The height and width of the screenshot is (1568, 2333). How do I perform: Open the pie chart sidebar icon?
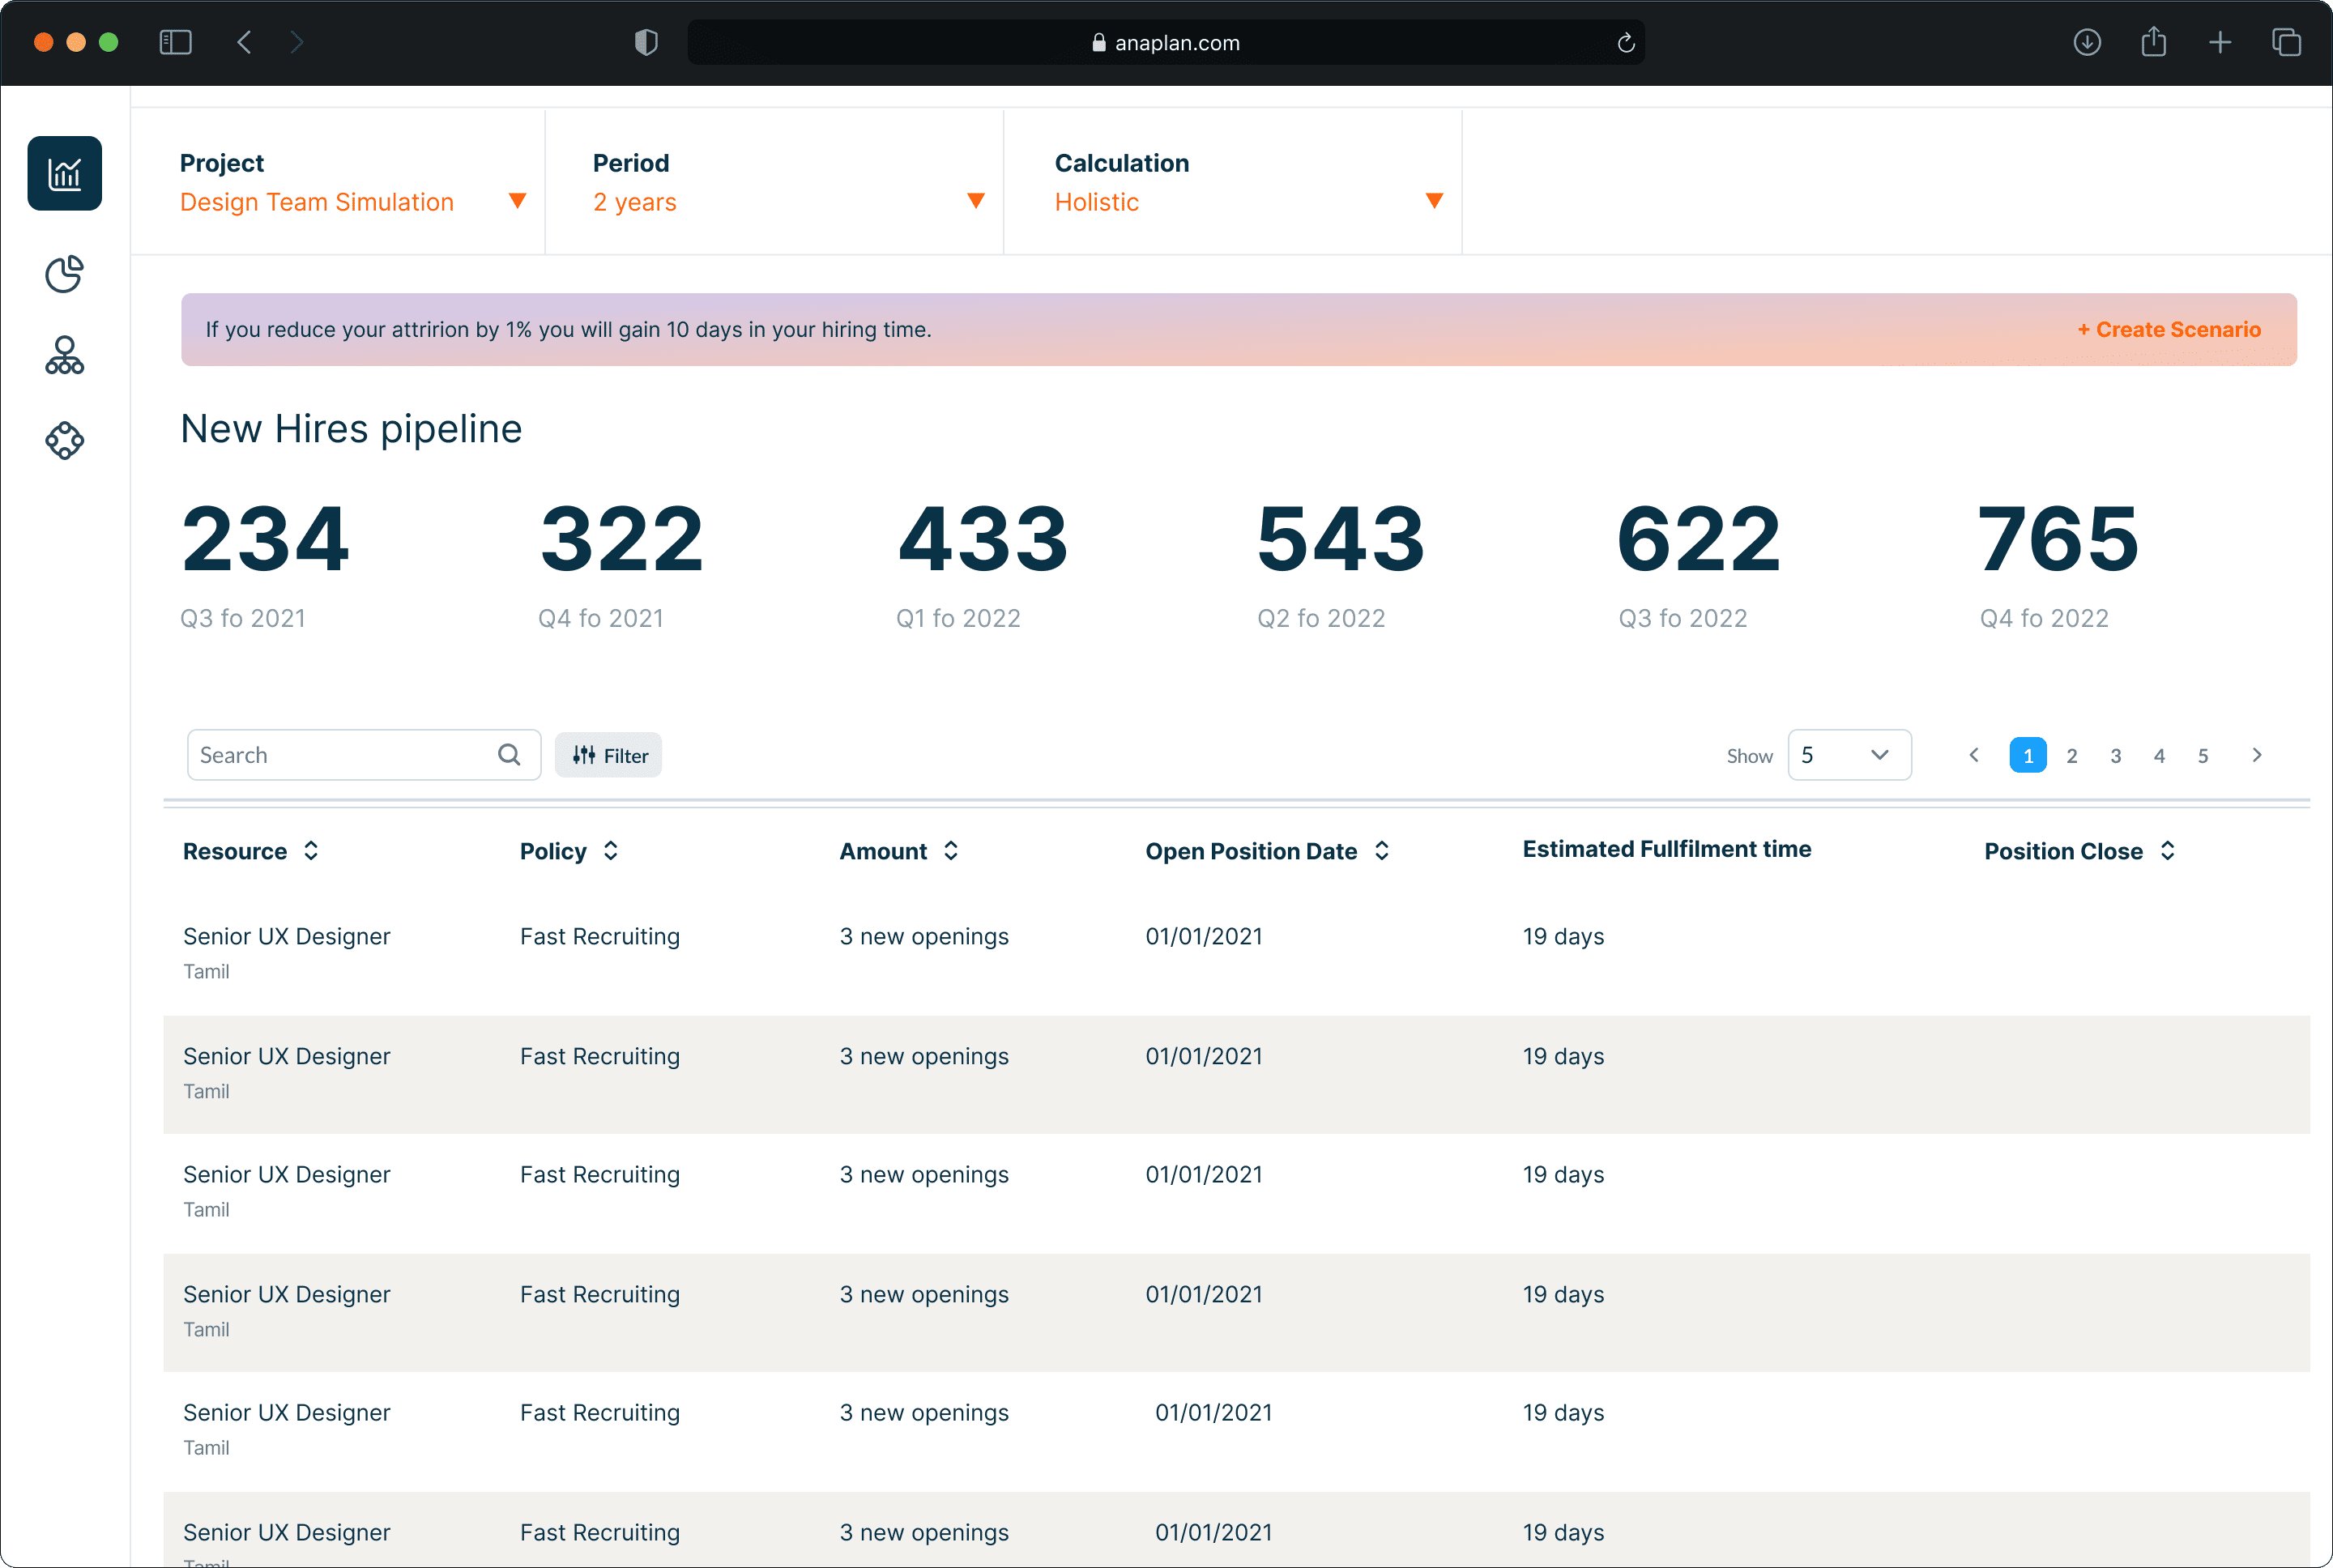(64, 274)
